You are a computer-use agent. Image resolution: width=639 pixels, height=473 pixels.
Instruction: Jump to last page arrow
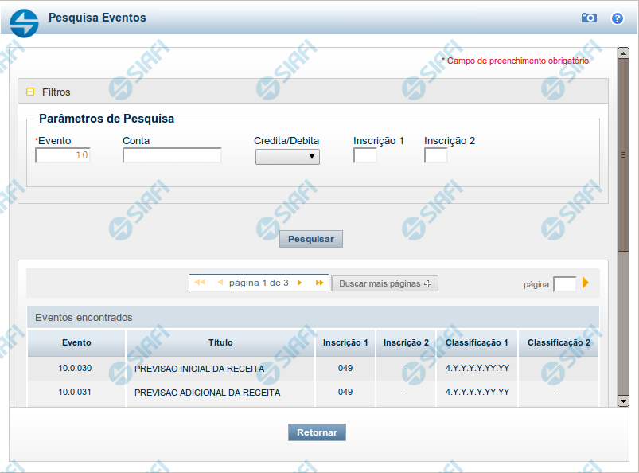pos(319,283)
